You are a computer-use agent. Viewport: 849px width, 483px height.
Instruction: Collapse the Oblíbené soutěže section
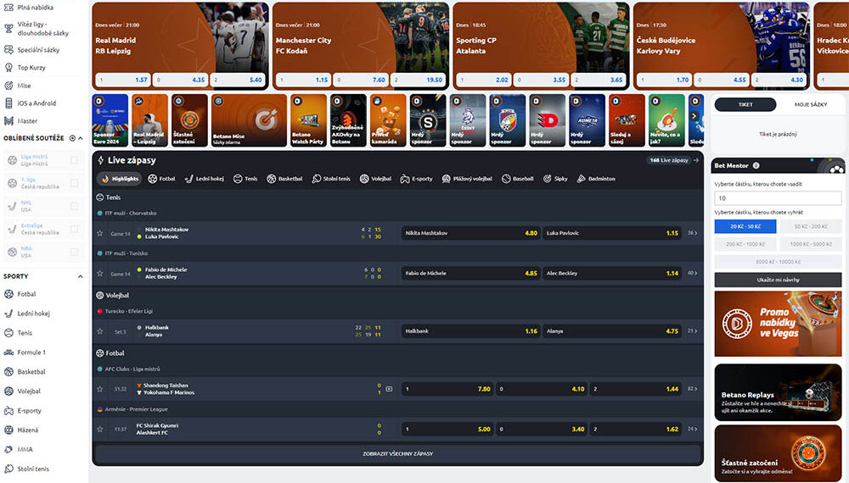click(81, 138)
